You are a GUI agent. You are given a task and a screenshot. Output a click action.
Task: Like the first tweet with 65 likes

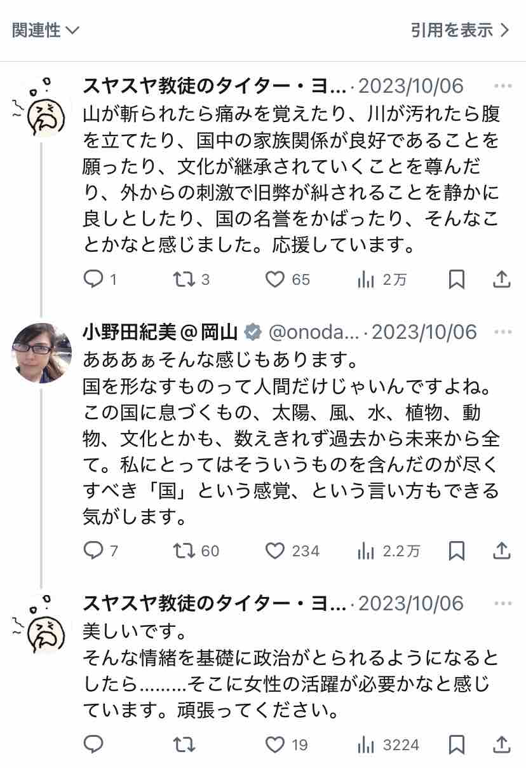275,279
